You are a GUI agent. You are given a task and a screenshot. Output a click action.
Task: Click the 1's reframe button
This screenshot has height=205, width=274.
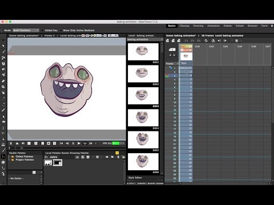click(x=186, y=40)
